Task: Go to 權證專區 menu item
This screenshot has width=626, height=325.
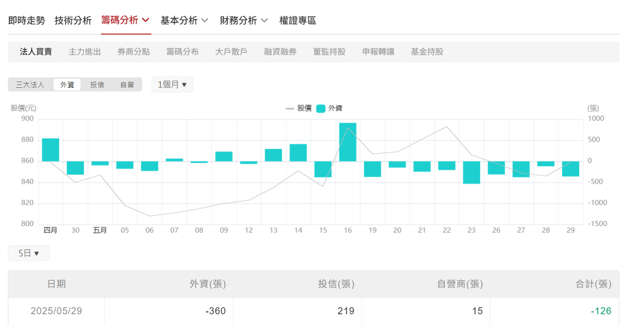Action: [297, 21]
